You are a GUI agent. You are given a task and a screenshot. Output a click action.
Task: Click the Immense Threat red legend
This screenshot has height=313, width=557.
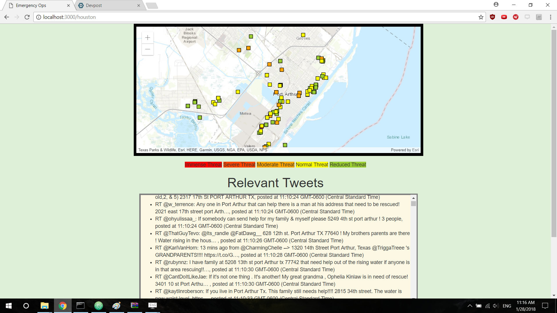click(x=203, y=165)
